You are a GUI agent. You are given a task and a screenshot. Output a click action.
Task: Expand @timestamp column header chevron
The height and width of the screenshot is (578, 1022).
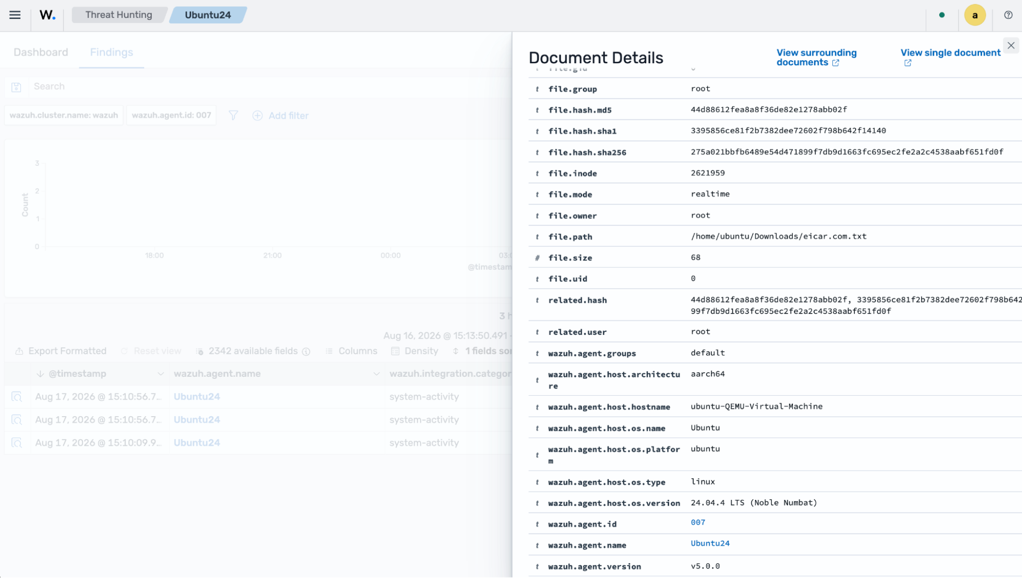[x=161, y=374]
